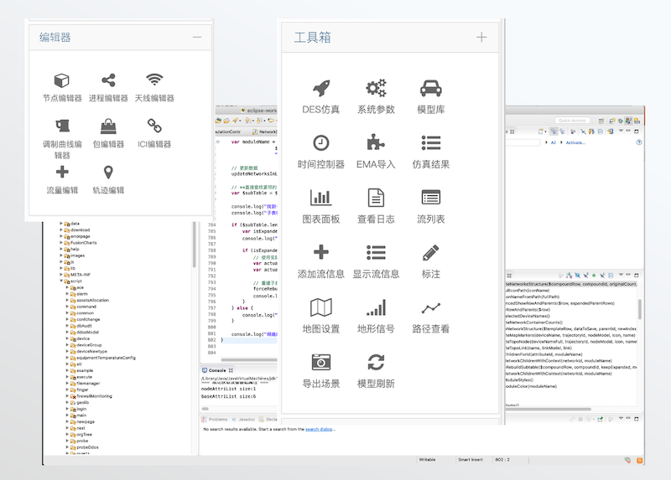This screenshot has height=480, width=671.
Task: Open the 节点编辑器 node editor
Action: 61,87
